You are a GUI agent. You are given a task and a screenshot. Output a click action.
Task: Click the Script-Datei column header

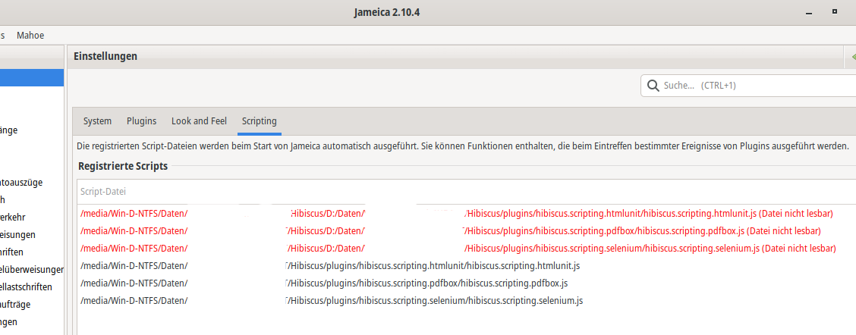click(x=466, y=192)
